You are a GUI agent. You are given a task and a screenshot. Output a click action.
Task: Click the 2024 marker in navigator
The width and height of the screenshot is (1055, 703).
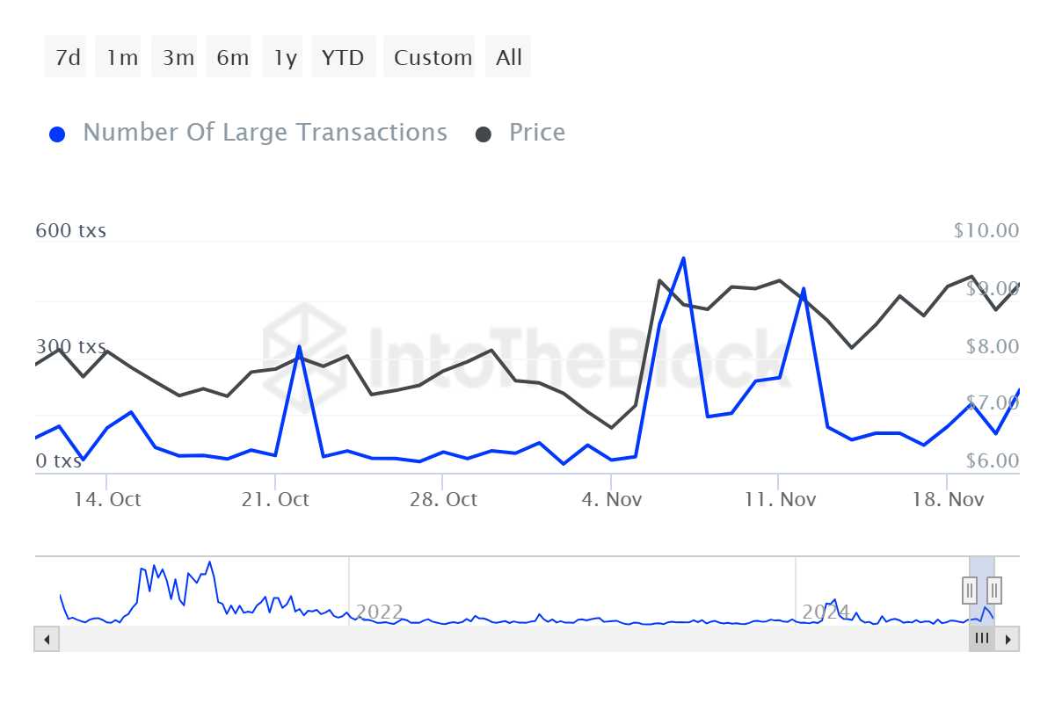(826, 612)
